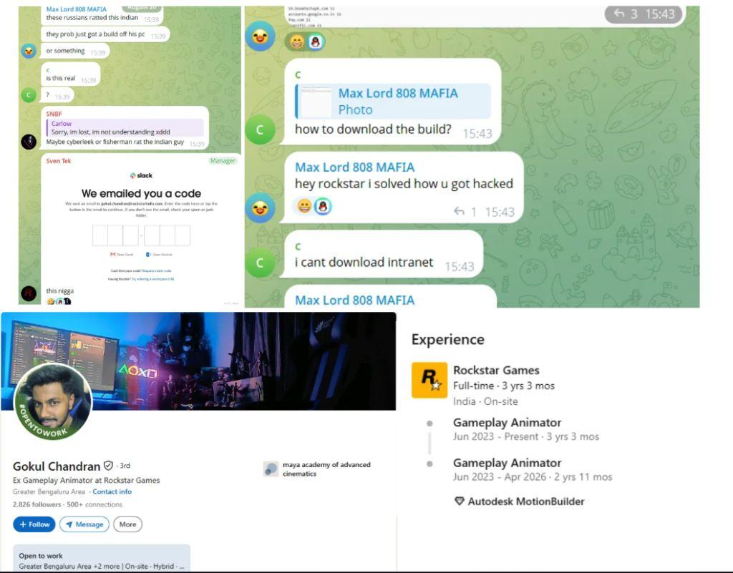
Task: Click the red avatar below the Slack screenshot
Action: (x=29, y=293)
